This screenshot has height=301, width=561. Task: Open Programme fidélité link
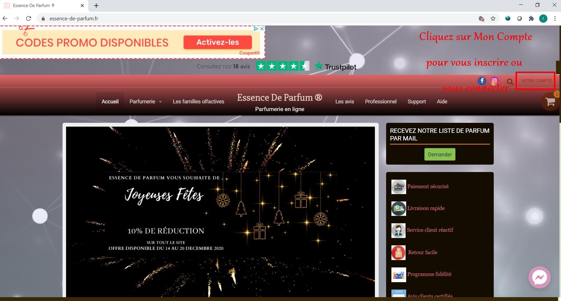[429, 274]
